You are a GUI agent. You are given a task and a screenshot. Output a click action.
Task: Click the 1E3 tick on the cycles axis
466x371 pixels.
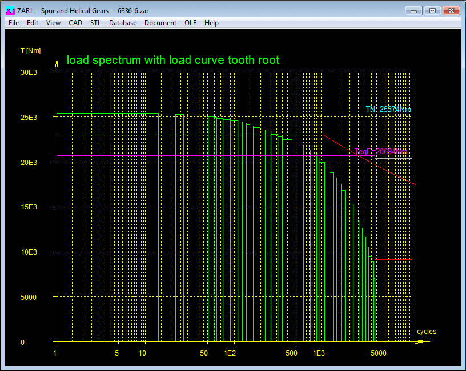(318, 353)
